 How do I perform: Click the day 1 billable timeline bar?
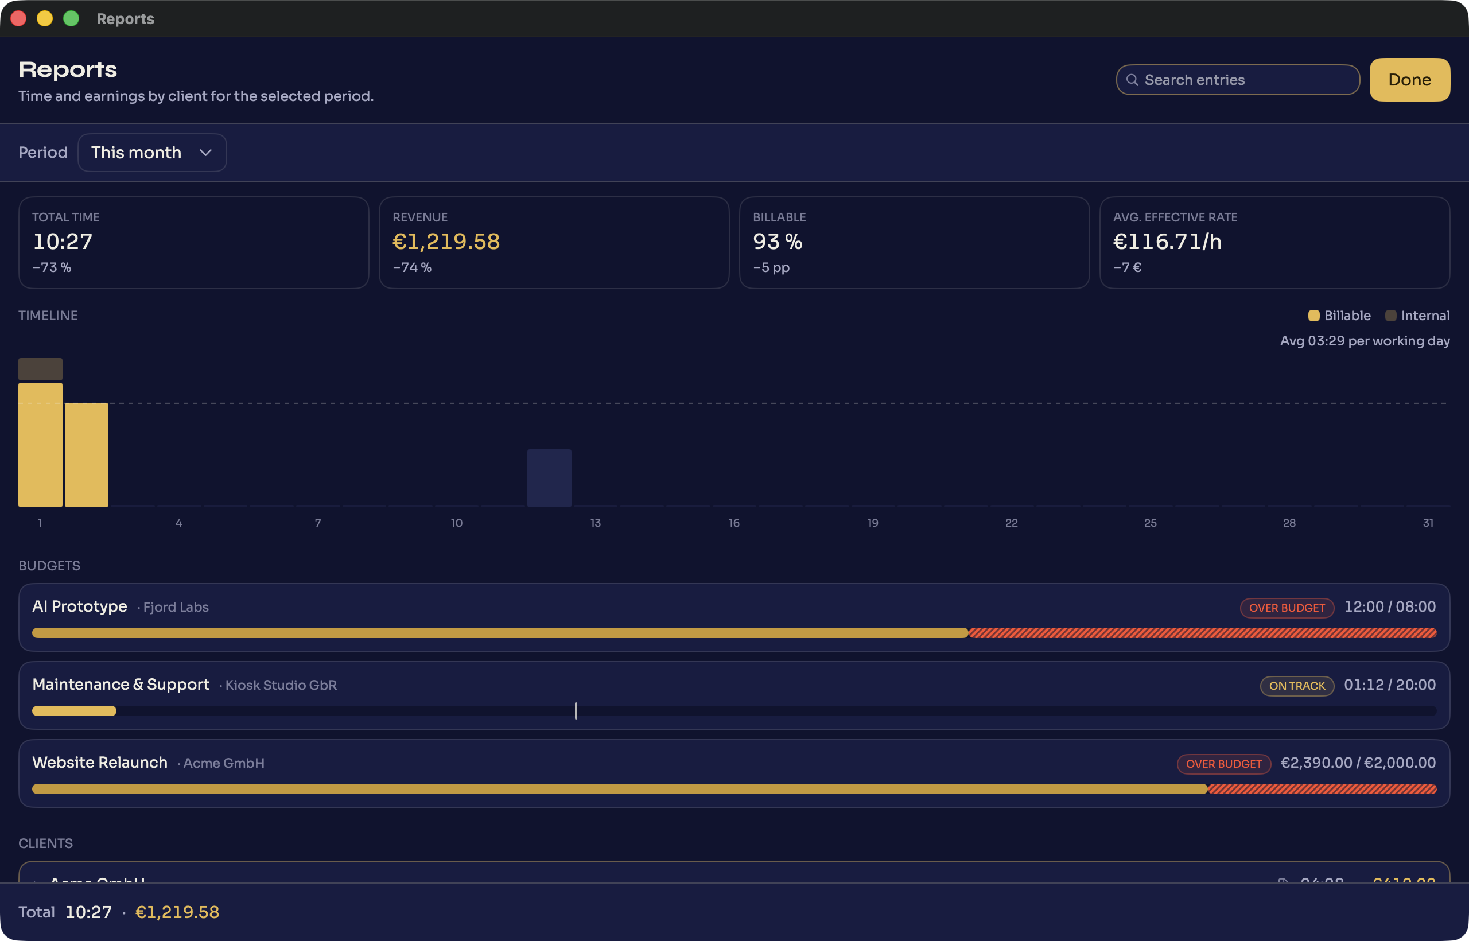click(x=40, y=445)
